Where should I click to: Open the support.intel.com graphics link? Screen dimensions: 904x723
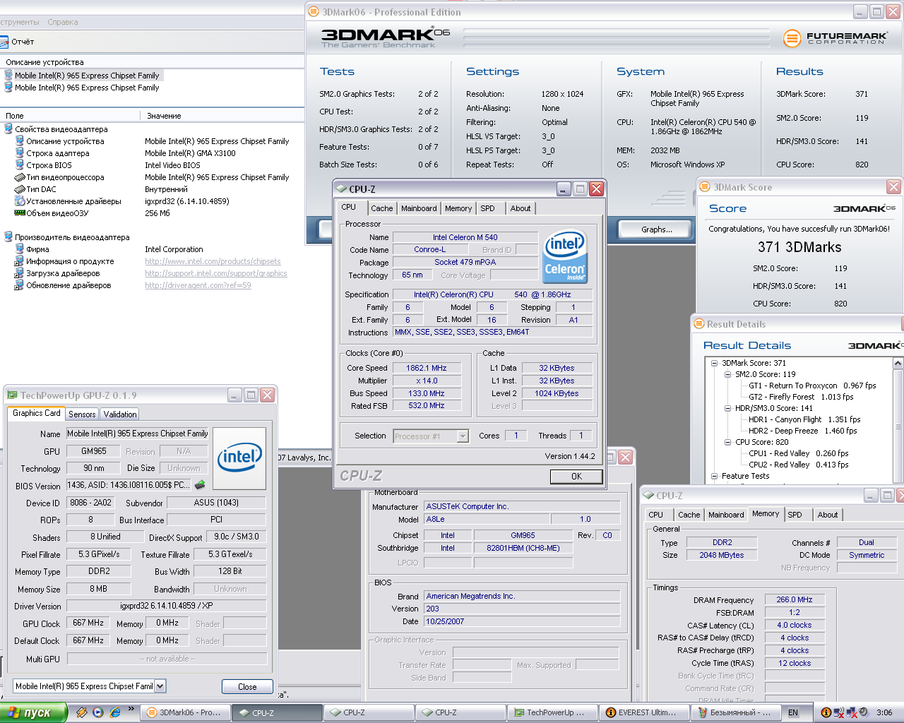(216, 273)
